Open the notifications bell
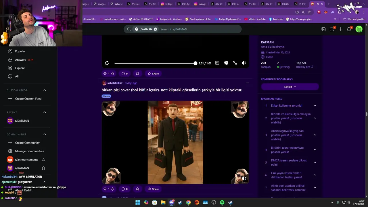The width and height of the screenshot is (368, 207). coord(349,29)
